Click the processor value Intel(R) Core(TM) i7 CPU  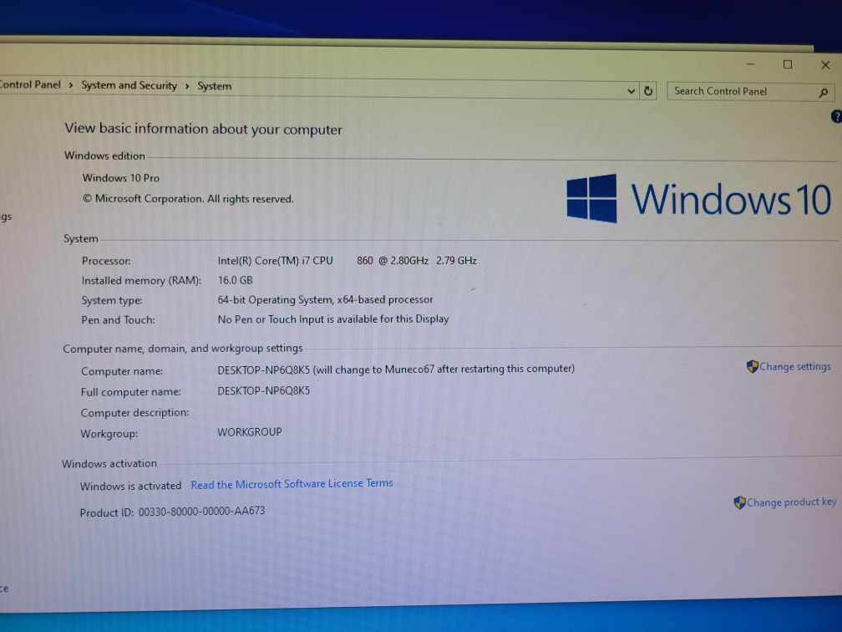(275, 261)
